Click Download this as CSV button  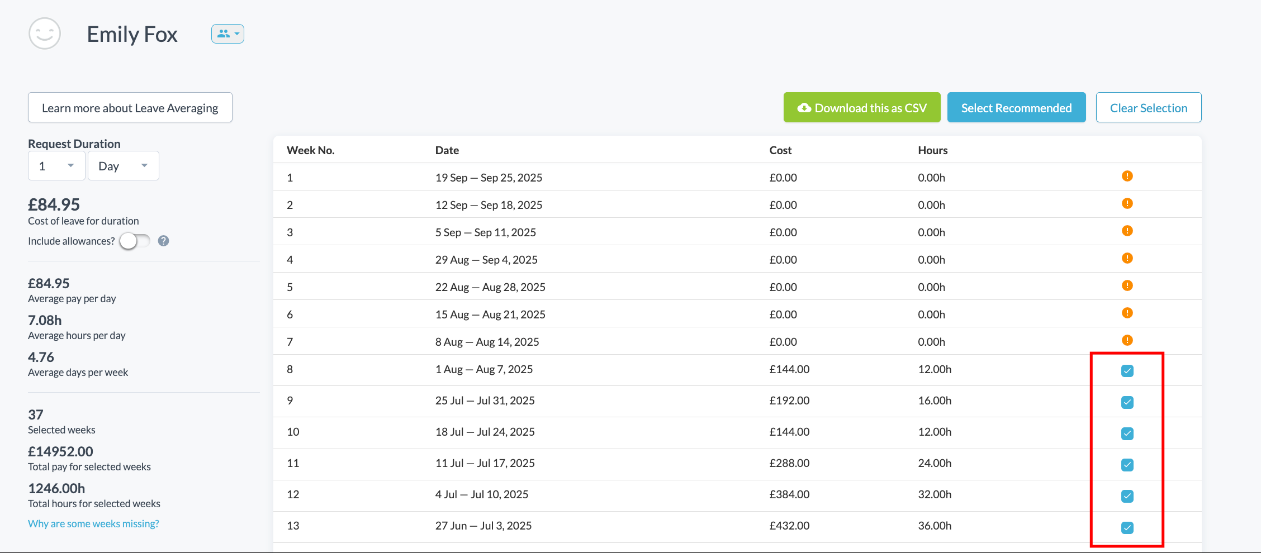coord(861,108)
